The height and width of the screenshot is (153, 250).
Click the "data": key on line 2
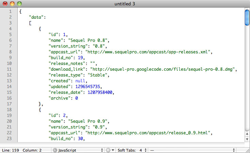tap(37, 17)
